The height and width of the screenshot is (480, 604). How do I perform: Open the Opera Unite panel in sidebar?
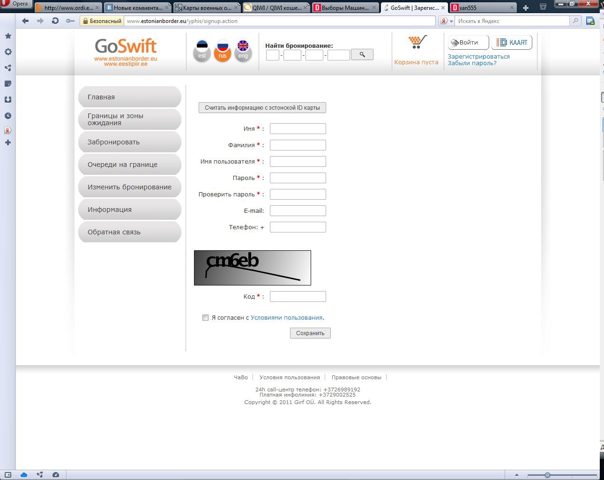click(8, 68)
